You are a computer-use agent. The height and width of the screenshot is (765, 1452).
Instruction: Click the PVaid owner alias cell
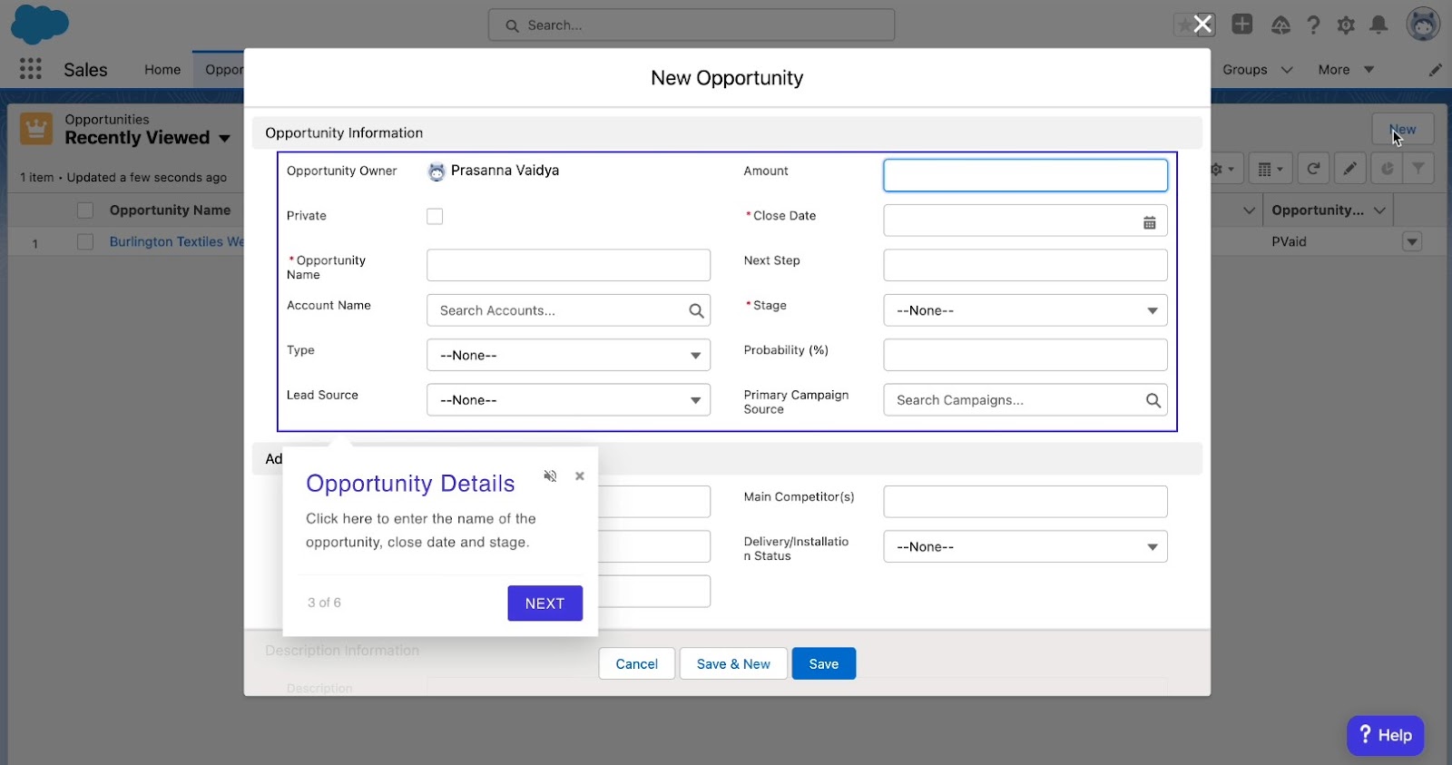click(1289, 242)
